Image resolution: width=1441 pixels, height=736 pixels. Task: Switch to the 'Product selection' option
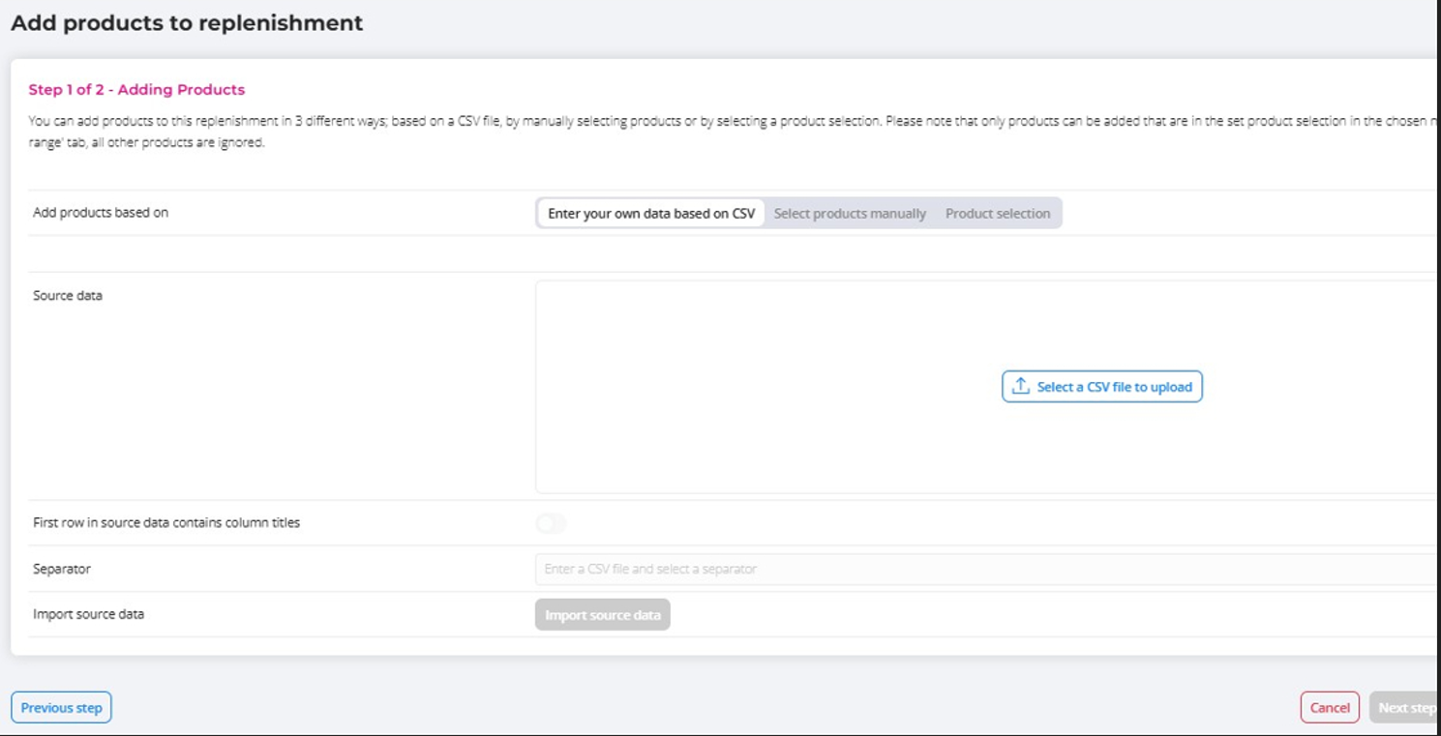tap(997, 214)
